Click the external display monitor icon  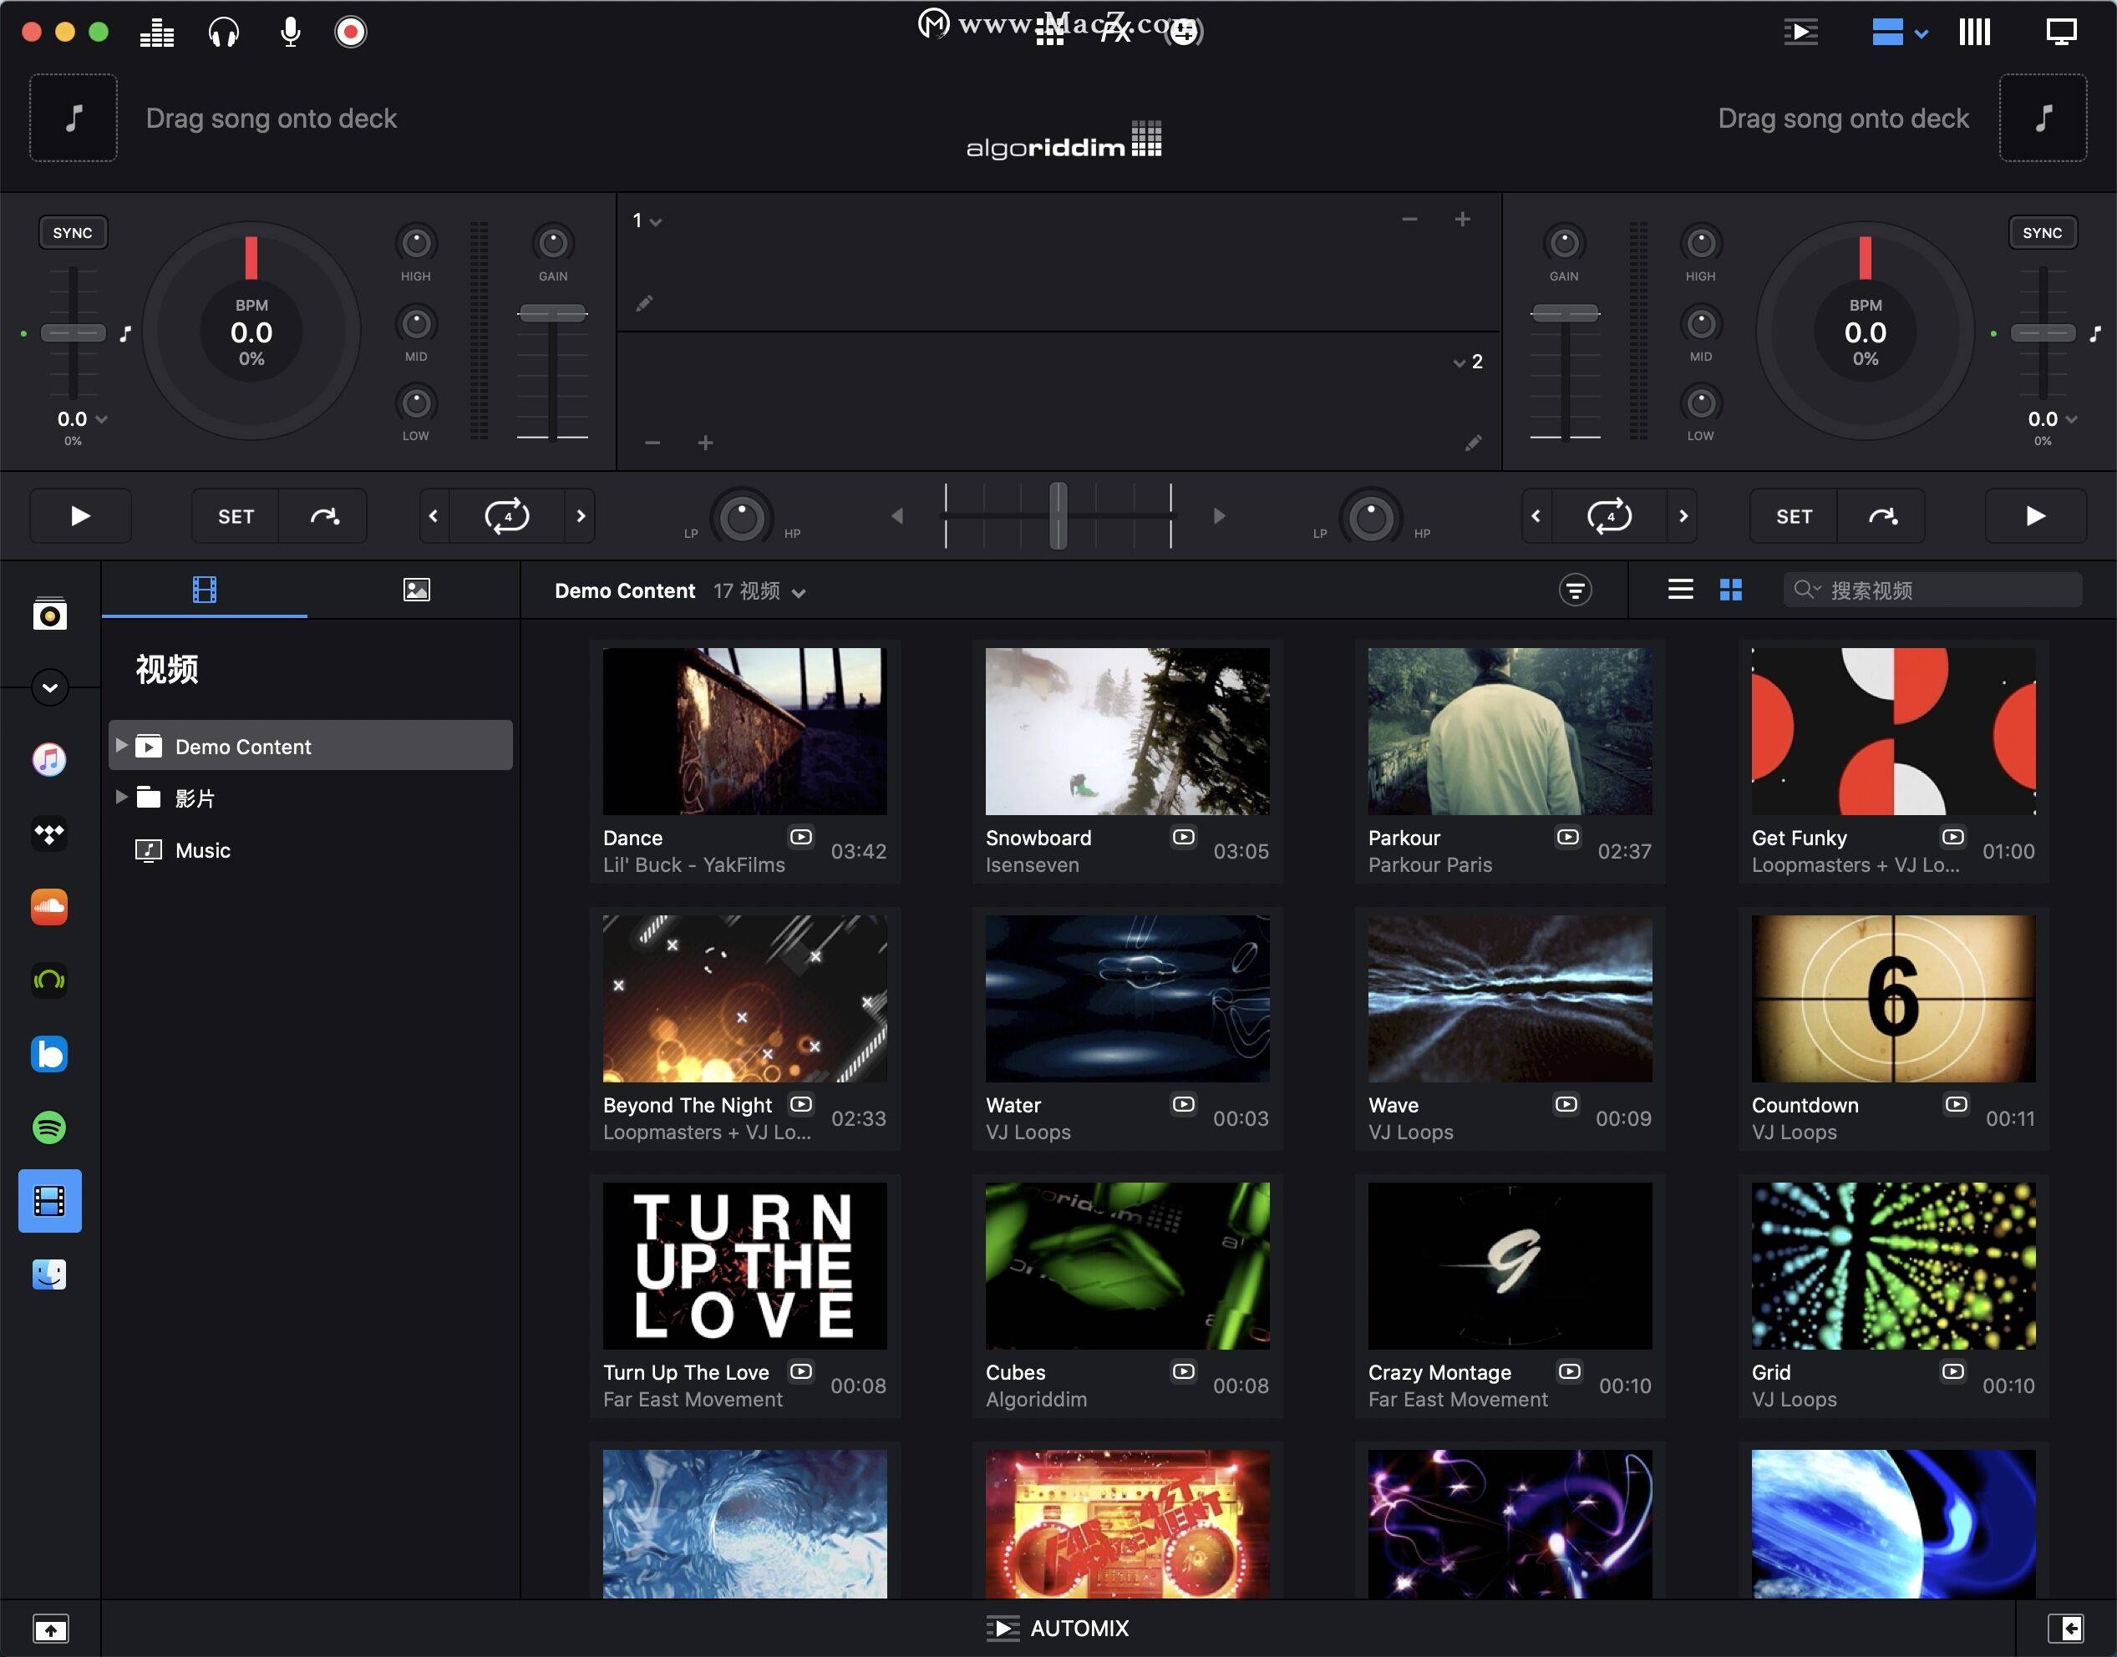pyautogui.click(x=2061, y=33)
